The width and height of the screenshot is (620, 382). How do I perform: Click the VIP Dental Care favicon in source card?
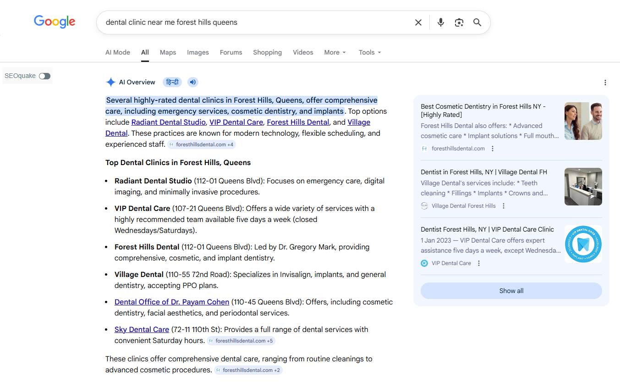(424, 263)
